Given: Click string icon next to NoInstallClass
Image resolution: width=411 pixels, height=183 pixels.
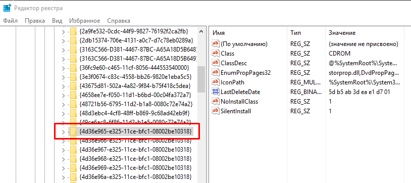Looking at the screenshot, I should click(216, 101).
